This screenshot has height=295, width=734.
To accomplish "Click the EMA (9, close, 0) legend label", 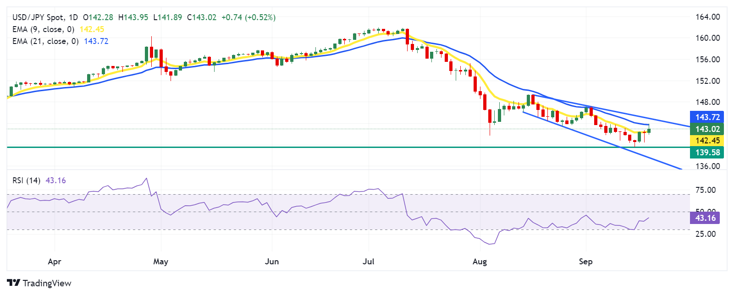I will pos(43,29).
